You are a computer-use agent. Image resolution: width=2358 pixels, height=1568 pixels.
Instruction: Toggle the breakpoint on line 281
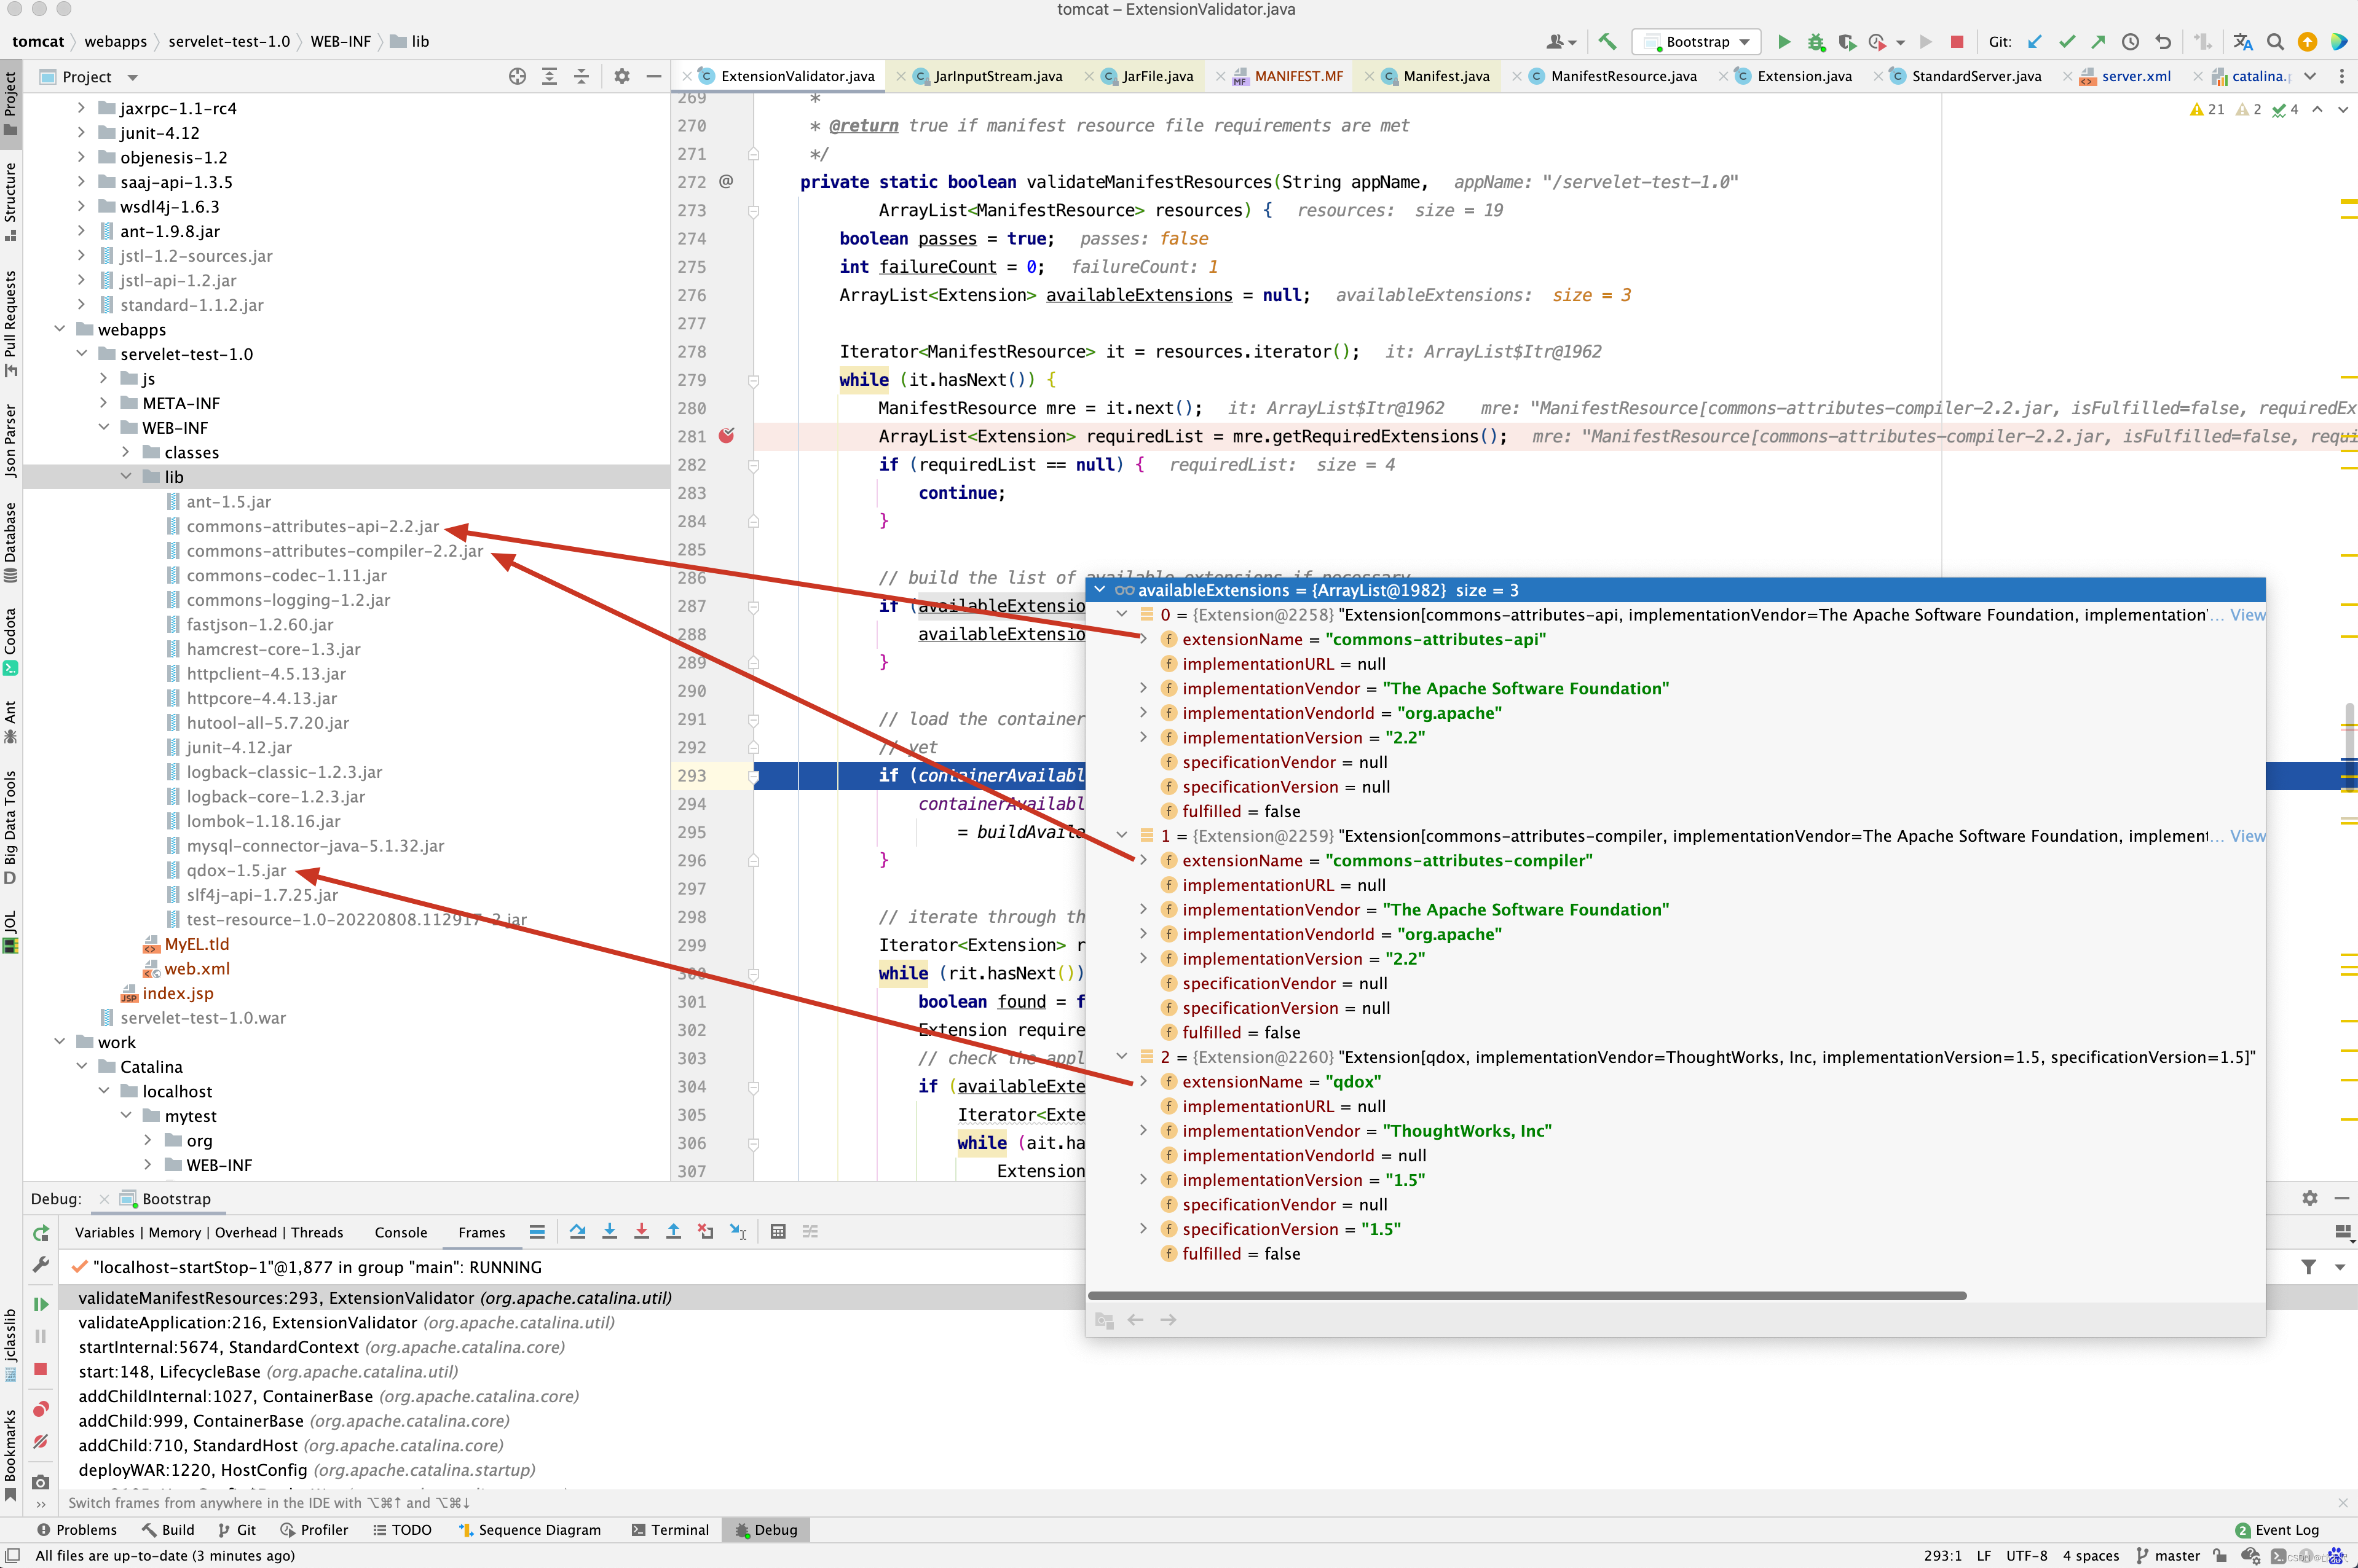(x=727, y=436)
